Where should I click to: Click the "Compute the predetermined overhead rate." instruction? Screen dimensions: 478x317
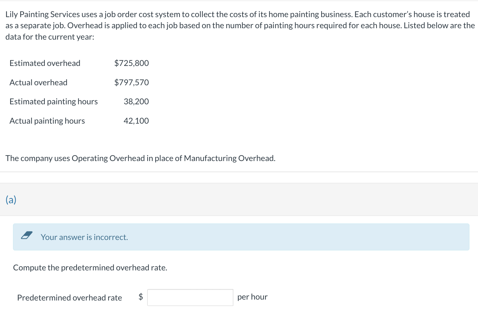click(90, 268)
